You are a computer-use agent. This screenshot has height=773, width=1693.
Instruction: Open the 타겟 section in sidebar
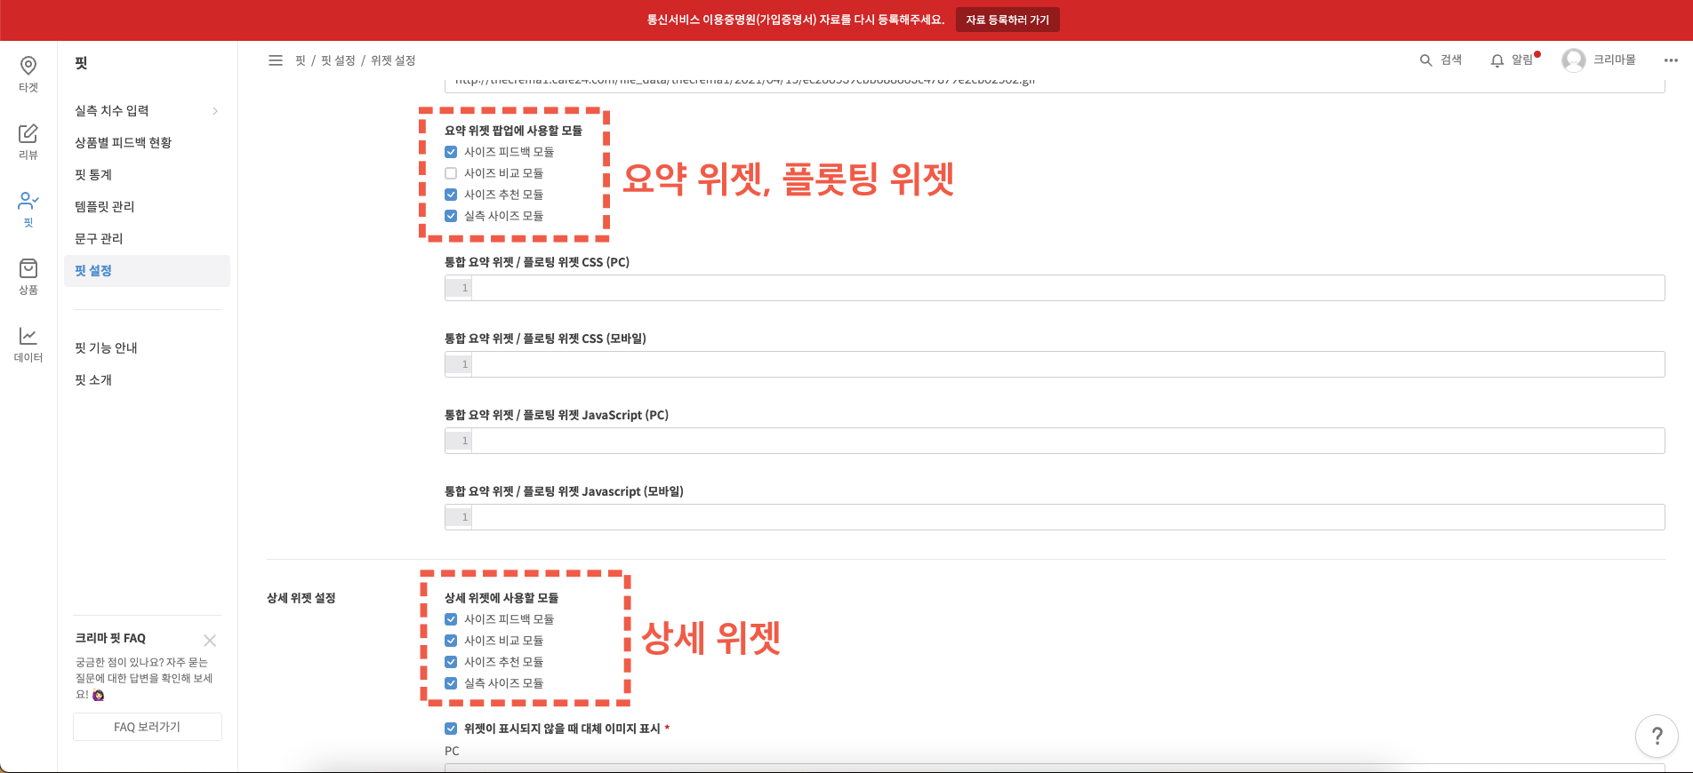pyautogui.click(x=28, y=75)
